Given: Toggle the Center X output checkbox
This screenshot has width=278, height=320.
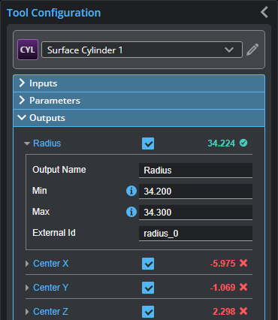Looking at the screenshot, I should click(148, 264).
